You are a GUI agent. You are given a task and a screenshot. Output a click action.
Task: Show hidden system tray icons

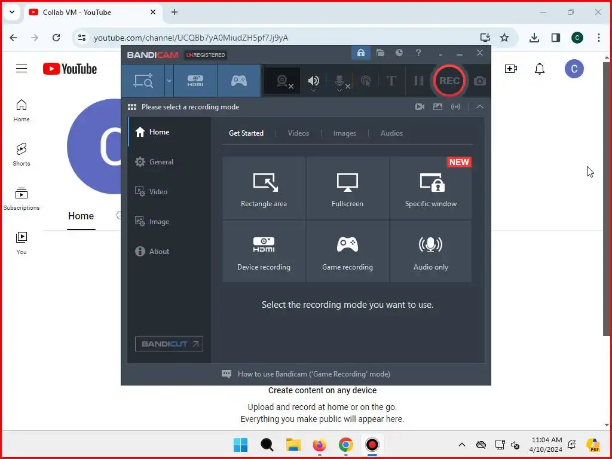462,445
